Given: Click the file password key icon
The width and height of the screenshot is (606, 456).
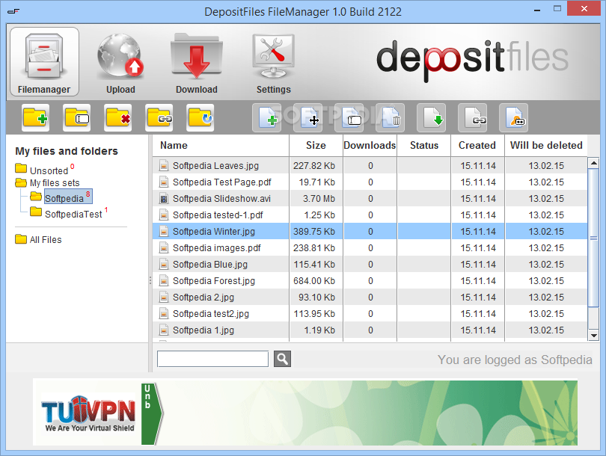Looking at the screenshot, I should pyautogui.click(x=514, y=118).
